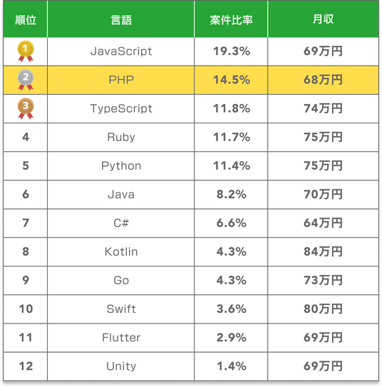
Task: Click the gold first-place medal icon
Action: [x=26, y=51]
